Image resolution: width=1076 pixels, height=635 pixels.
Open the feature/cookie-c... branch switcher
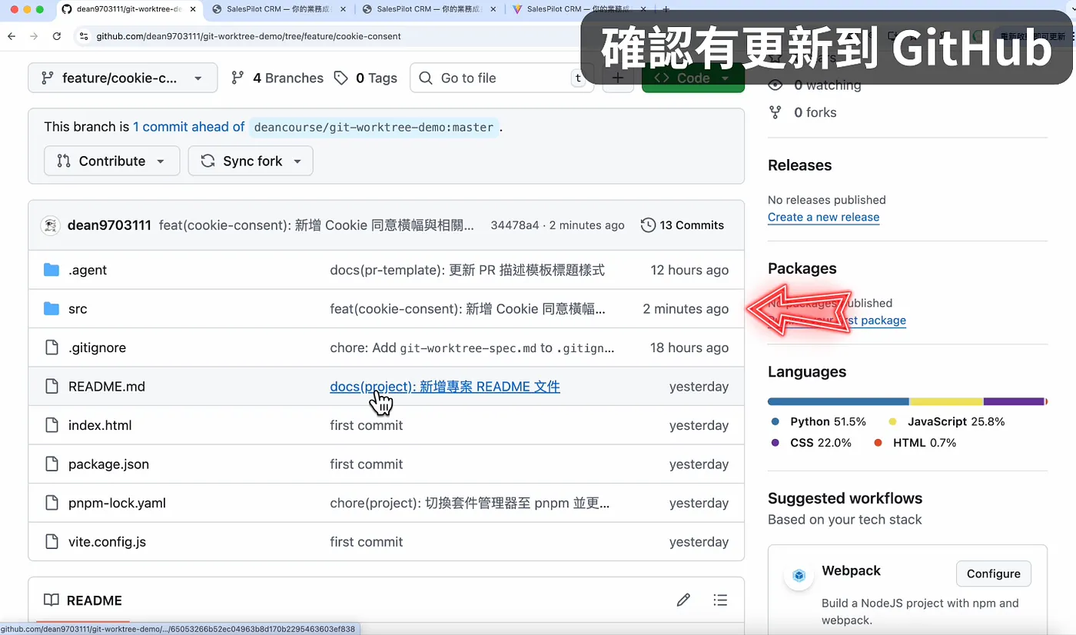(123, 78)
